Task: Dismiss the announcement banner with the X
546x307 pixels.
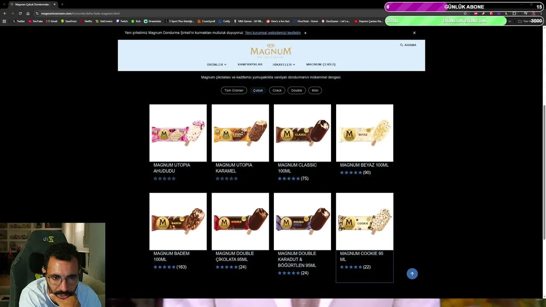Action: pos(414,33)
